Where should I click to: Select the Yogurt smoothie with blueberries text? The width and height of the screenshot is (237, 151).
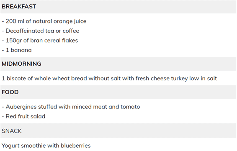click(46, 146)
